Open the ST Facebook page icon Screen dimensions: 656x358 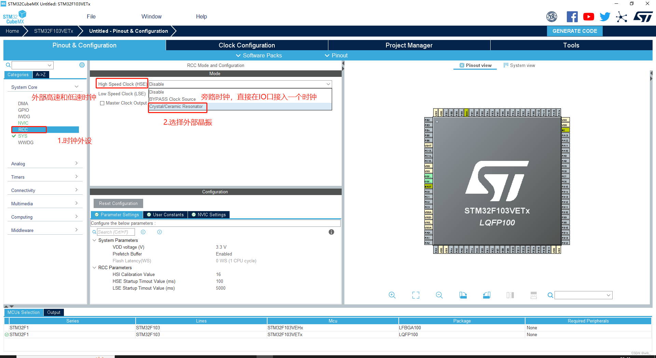tap(572, 17)
